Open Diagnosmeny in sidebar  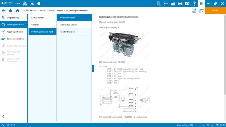click(14, 18)
